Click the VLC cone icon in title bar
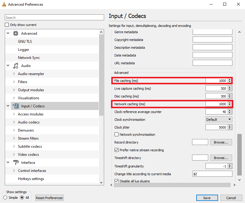Screen dimensions: 245x203 4,4
